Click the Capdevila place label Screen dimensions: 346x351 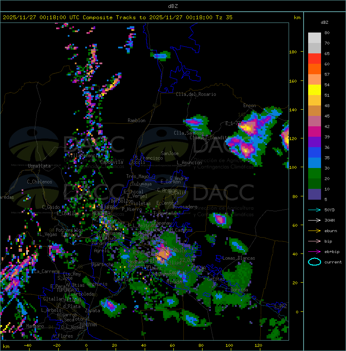pos(111,162)
